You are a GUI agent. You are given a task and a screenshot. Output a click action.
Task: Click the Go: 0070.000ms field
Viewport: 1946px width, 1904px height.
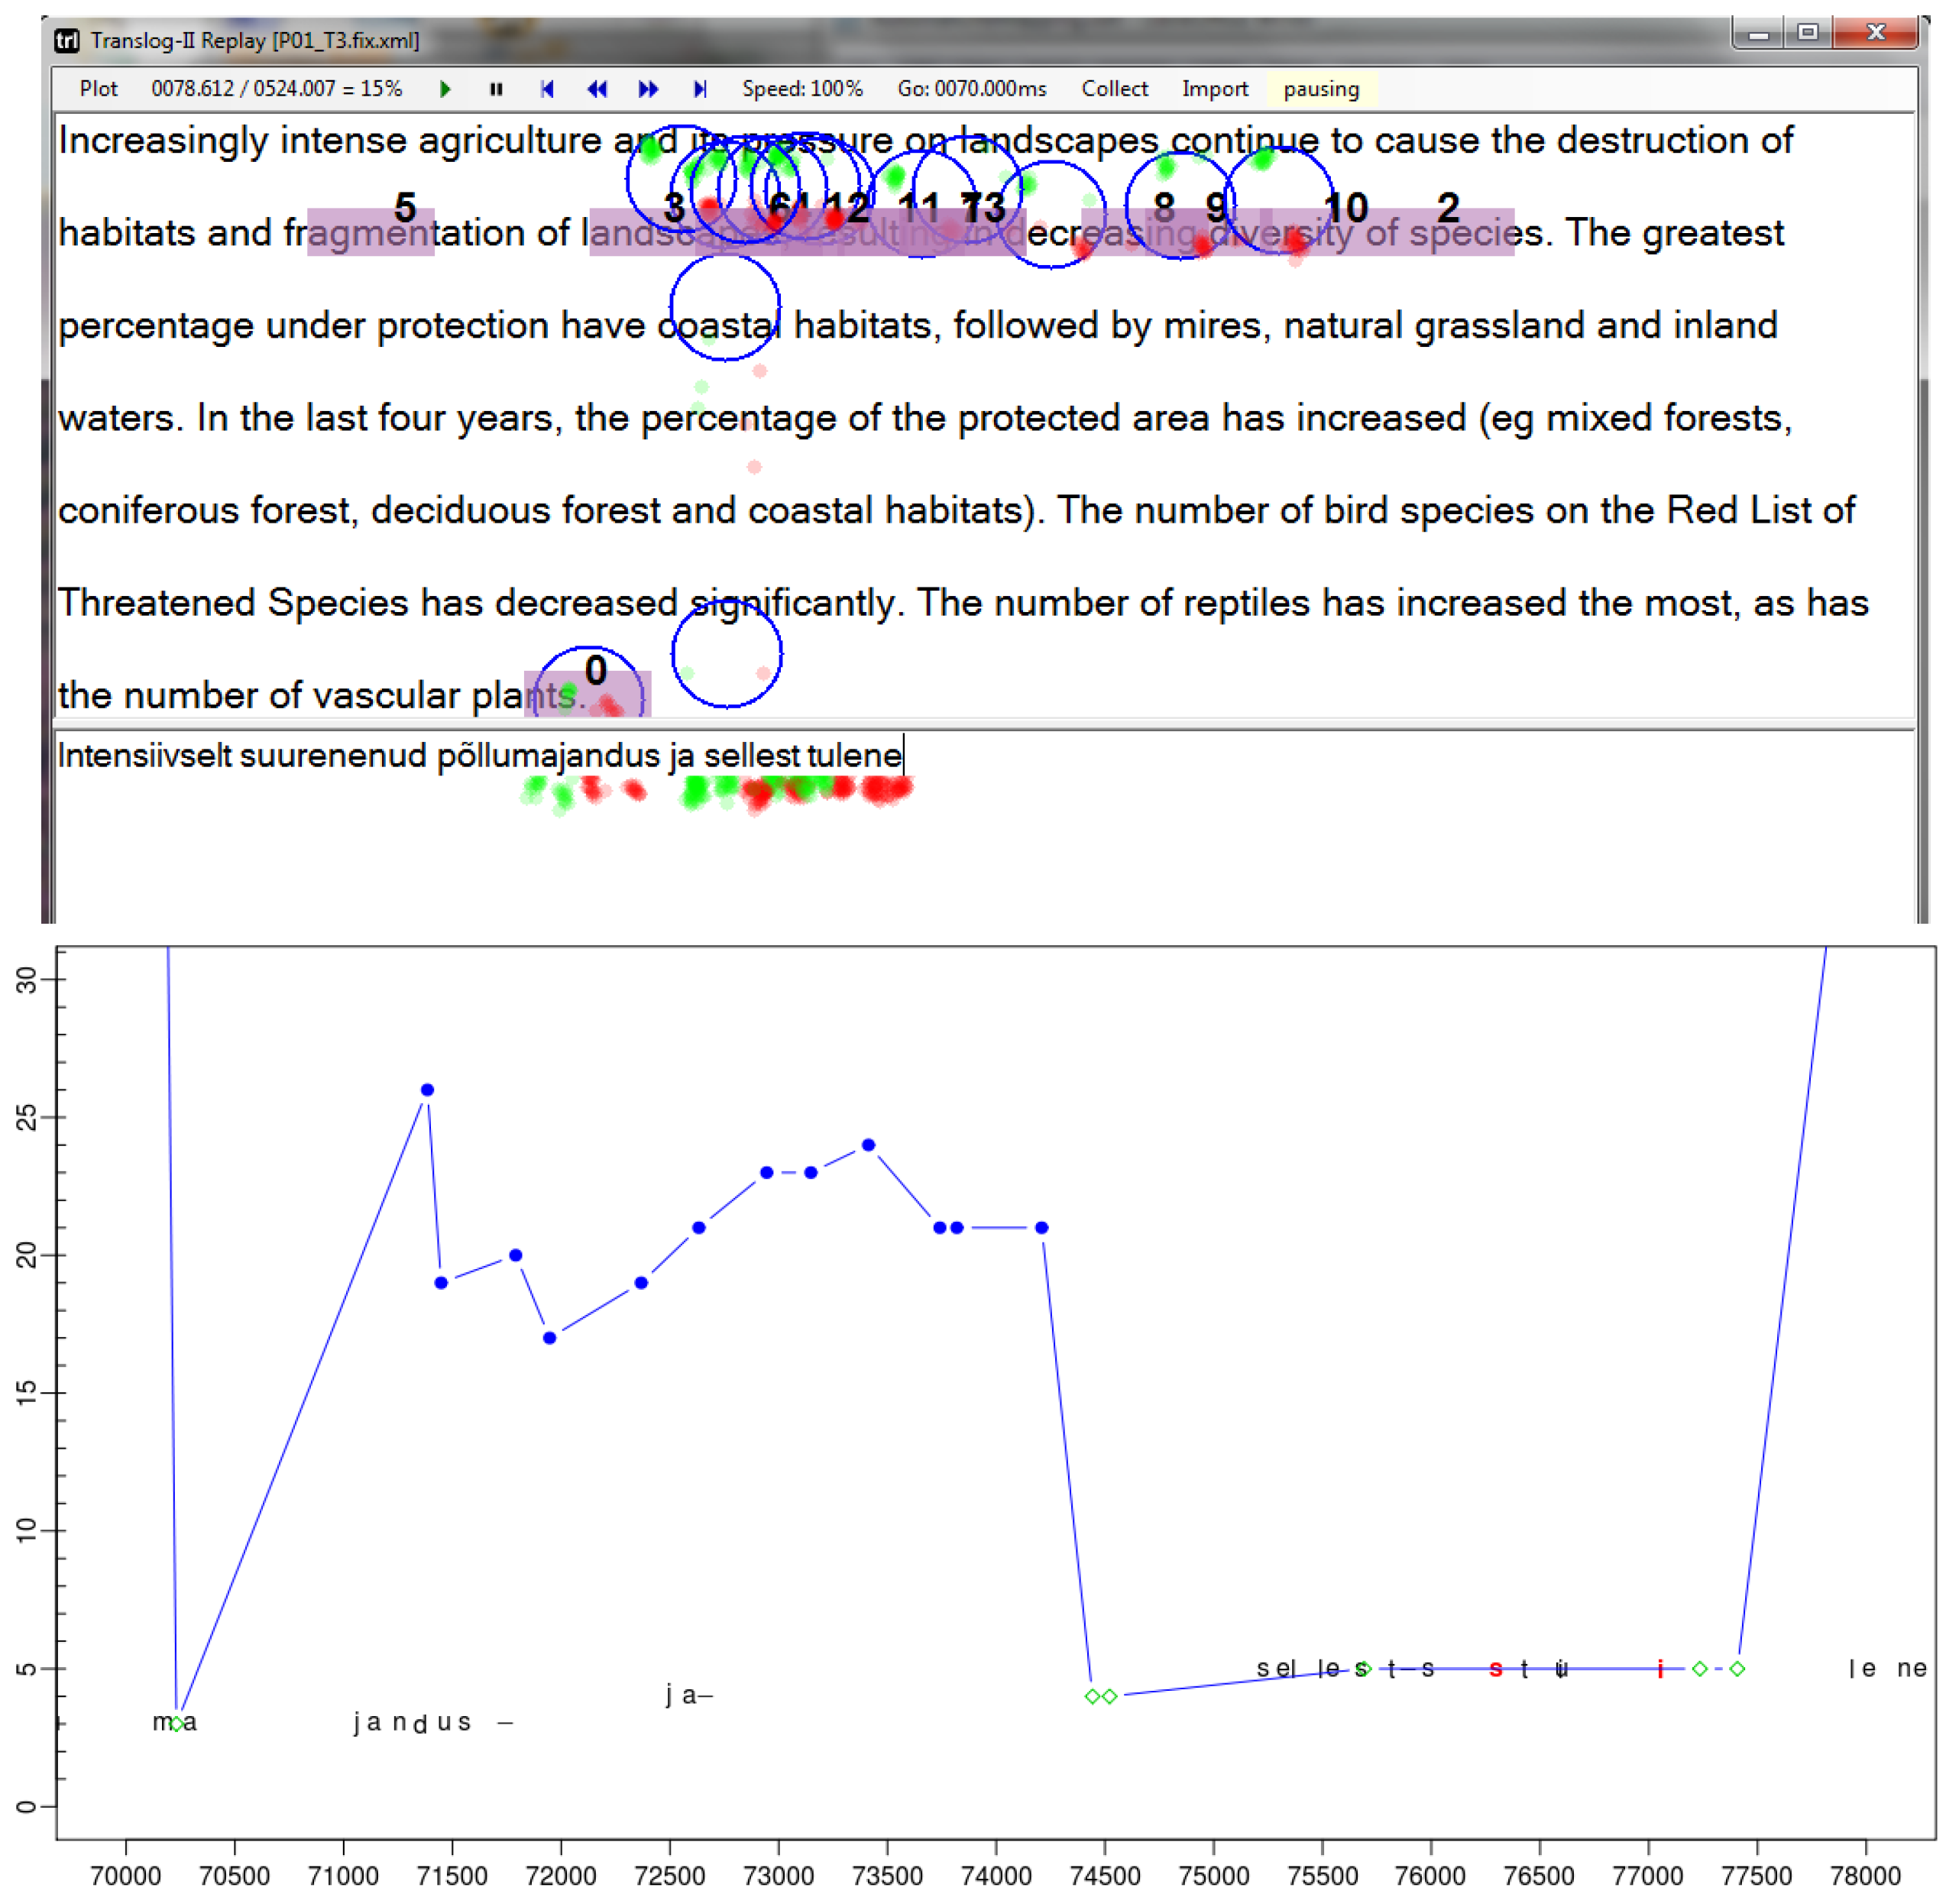(971, 89)
